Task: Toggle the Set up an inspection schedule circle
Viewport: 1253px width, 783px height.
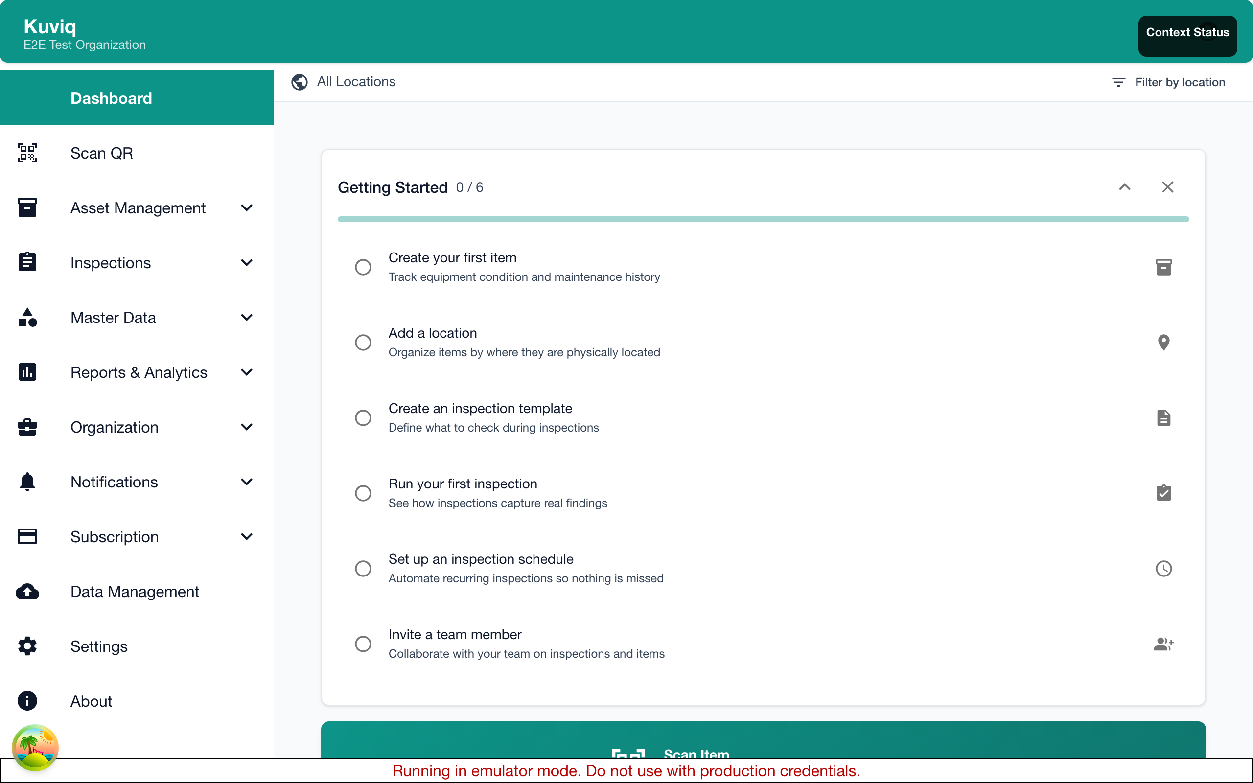Action: pos(363,569)
